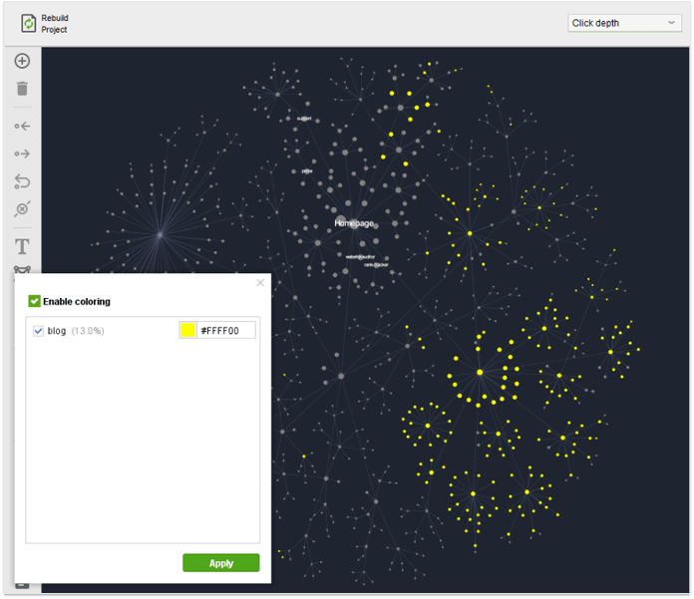
Task: Expand the dropdown using its chevron arrow
Action: (671, 23)
